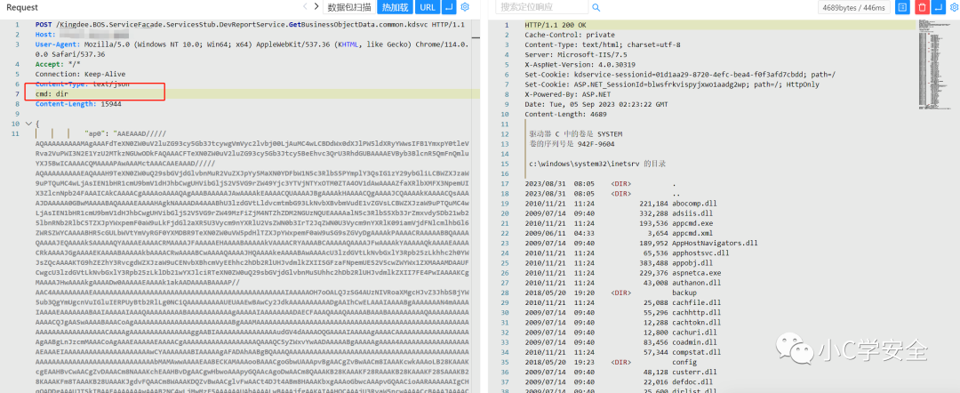Click the 'cmd: dir' header line

[x=52, y=94]
